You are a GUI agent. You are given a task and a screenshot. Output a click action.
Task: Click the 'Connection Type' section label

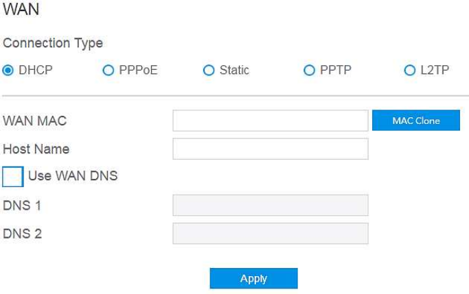point(53,42)
